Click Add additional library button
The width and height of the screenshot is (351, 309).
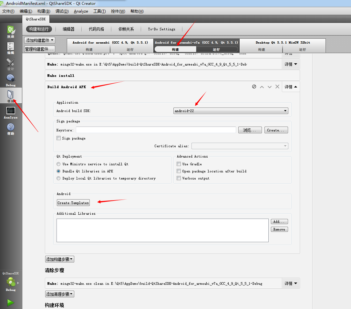click(x=279, y=221)
